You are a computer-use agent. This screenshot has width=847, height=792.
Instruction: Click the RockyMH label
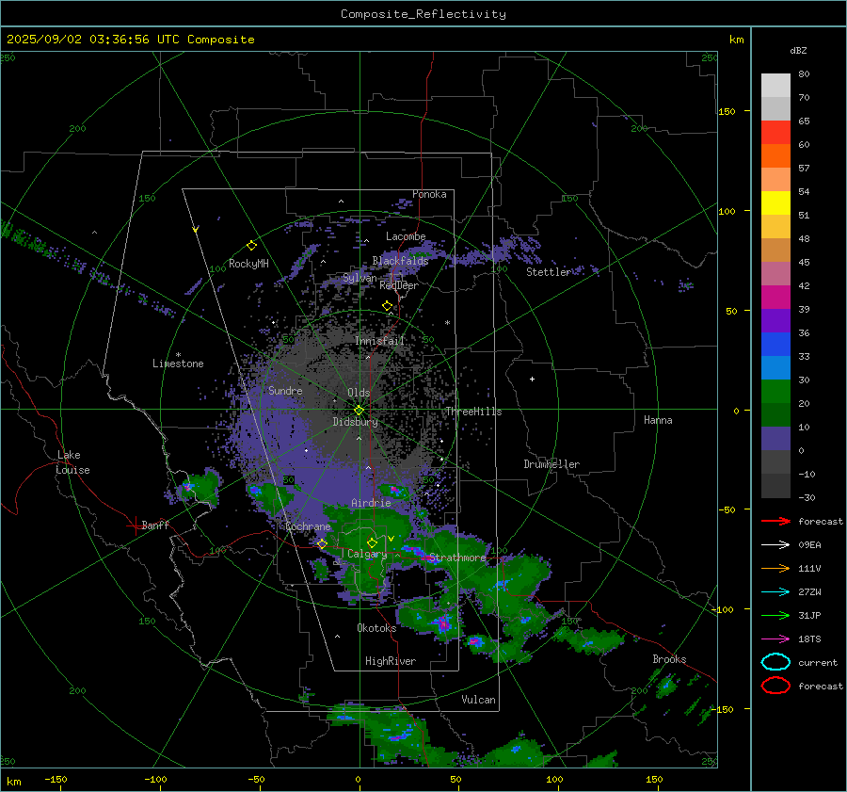pos(248,264)
